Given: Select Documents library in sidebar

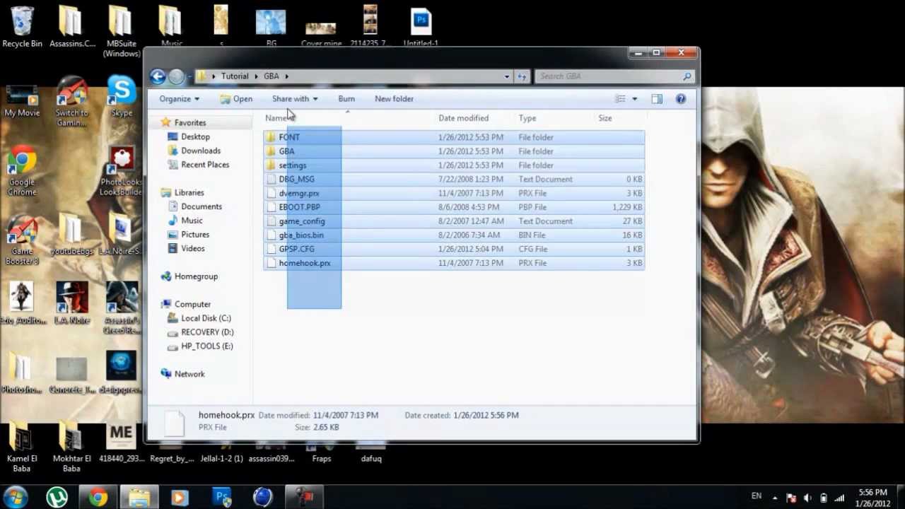Looking at the screenshot, I should click(x=202, y=206).
